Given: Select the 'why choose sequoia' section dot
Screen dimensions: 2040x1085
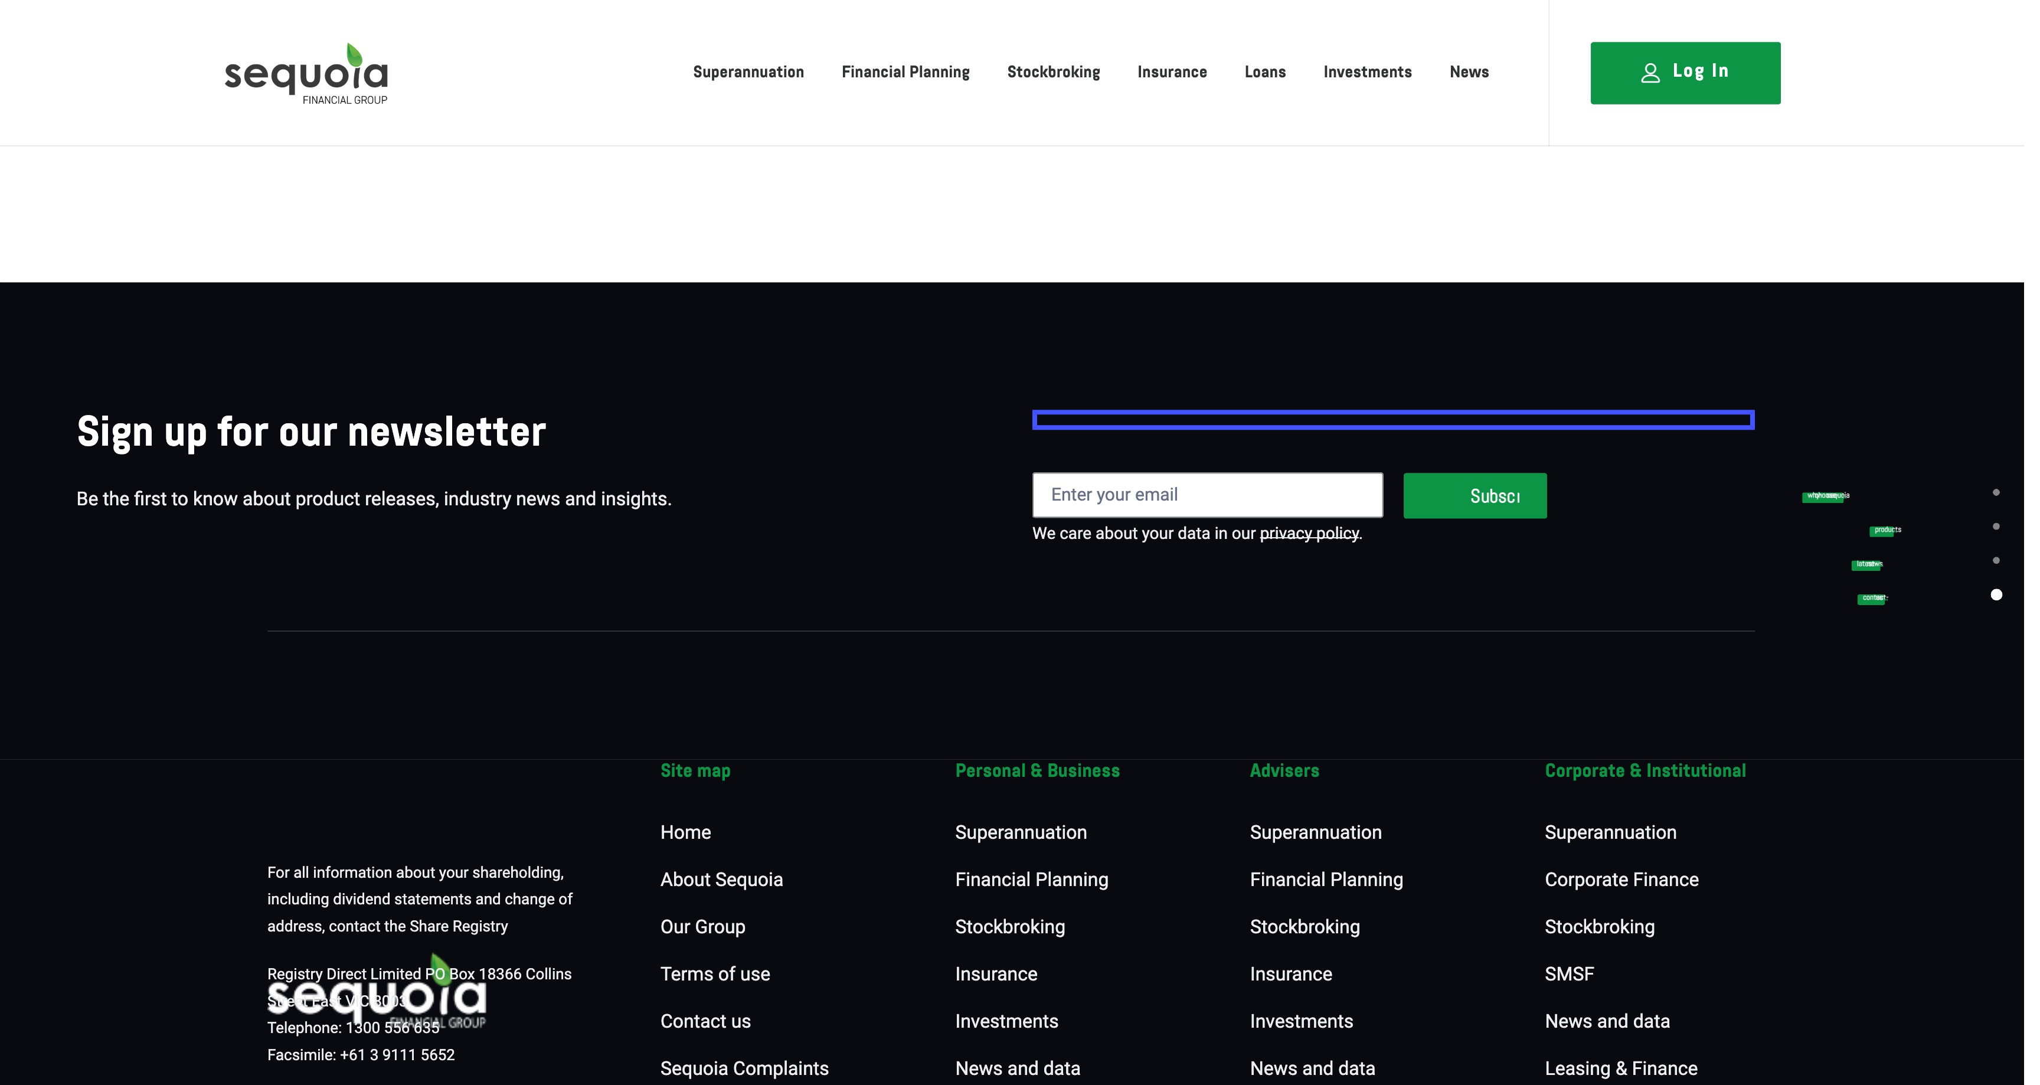Looking at the screenshot, I should point(1996,492).
